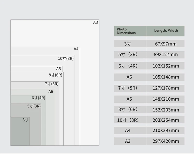Image resolution: width=194 pixels, height=154 pixels.
Task: Select the A4 cell in the table
Action: pyautogui.click(x=130, y=130)
